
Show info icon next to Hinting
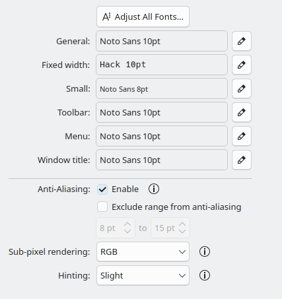(x=205, y=275)
